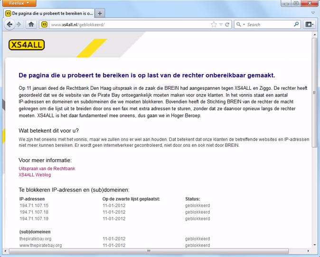Click the vertical scrollbar up arrow
Image resolution: width=320 pixels, height=257 pixels.
pos(315,35)
